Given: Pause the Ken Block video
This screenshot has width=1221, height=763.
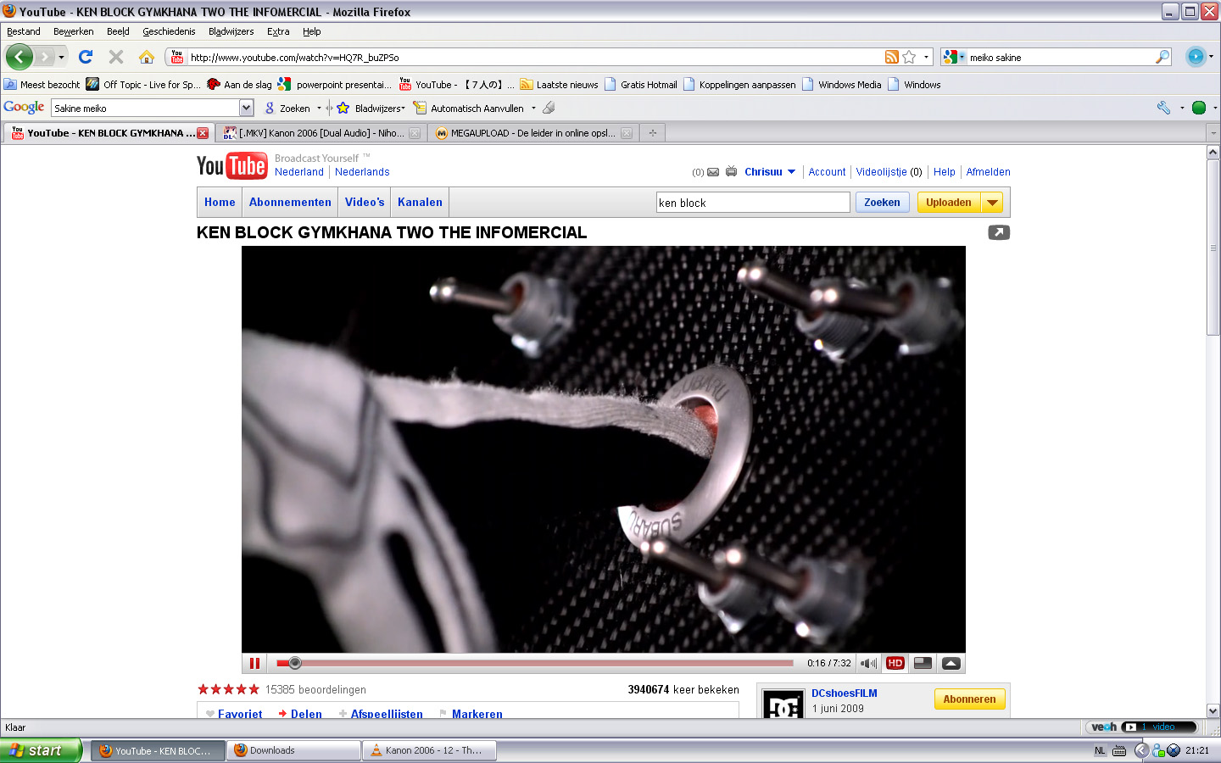Looking at the screenshot, I should click(254, 663).
